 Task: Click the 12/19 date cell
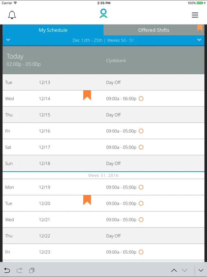(45, 187)
